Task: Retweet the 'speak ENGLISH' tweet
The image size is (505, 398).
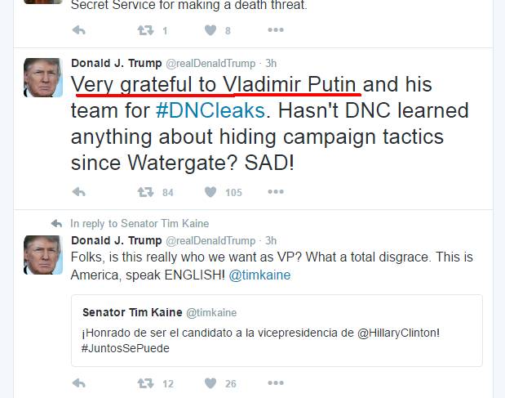Action: (145, 383)
